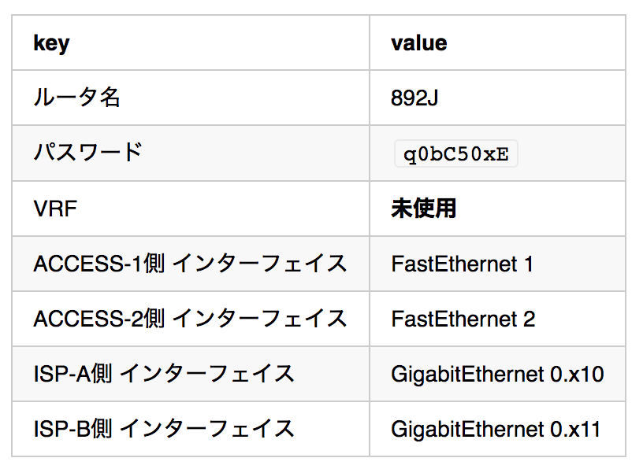Click the ISP-A側 text

click(72, 374)
